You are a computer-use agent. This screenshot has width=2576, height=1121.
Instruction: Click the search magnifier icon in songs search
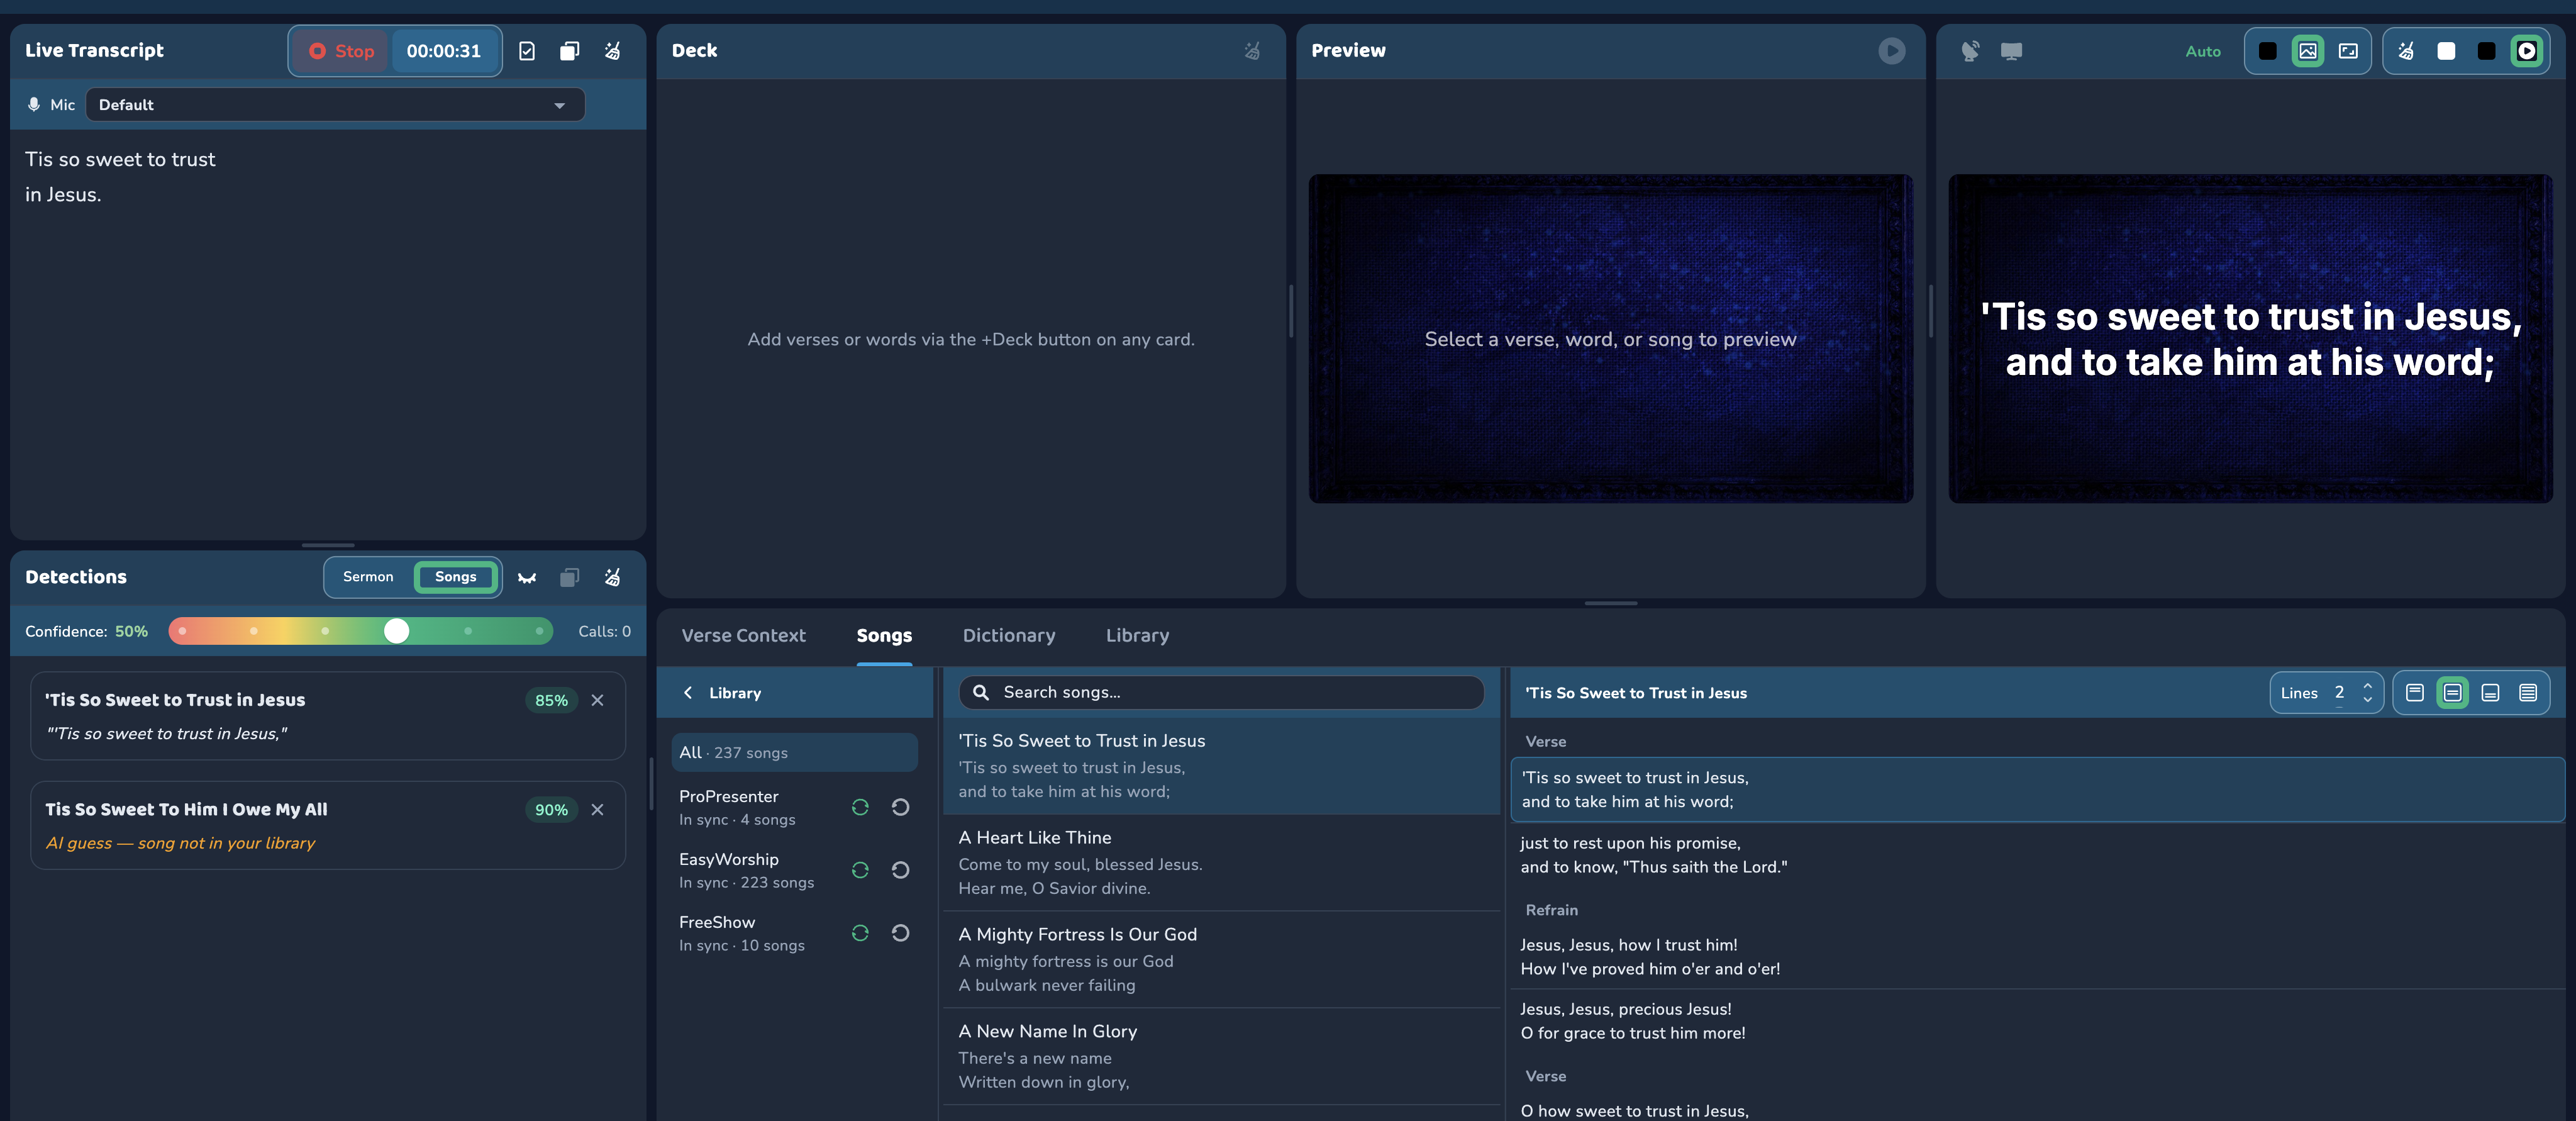[x=980, y=693]
